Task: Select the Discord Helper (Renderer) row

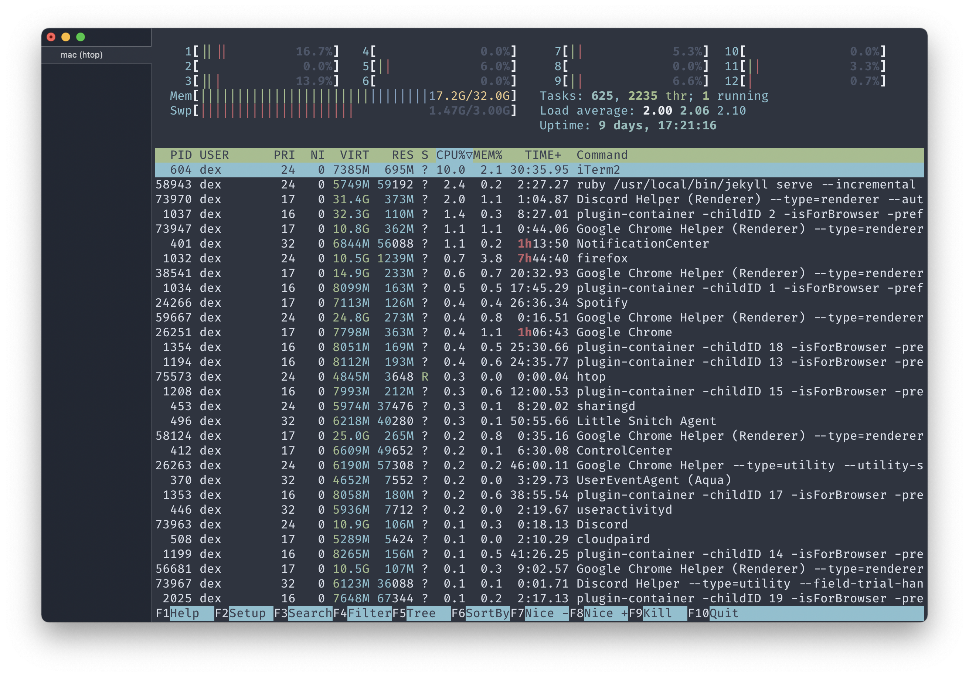Action: point(539,199)
